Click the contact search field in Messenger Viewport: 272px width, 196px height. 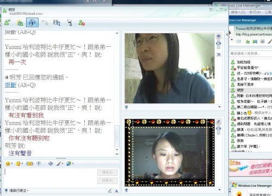pos(251,53)
